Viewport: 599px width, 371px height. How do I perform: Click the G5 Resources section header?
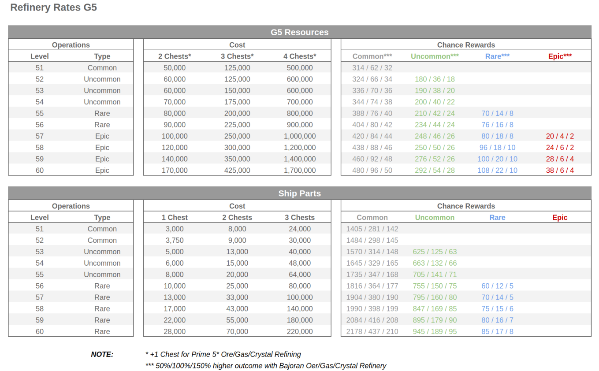point(300,32)
